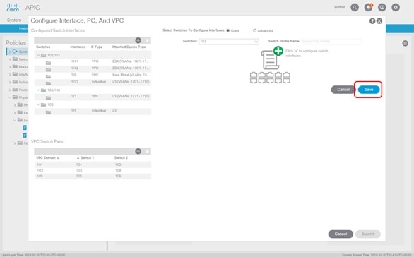Click the Attached Device Type column header

129,47
